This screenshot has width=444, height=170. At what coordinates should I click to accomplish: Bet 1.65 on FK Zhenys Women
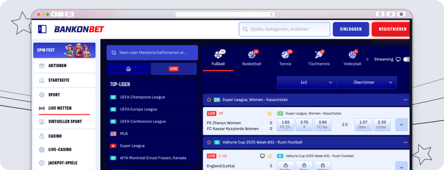[286, 125]
